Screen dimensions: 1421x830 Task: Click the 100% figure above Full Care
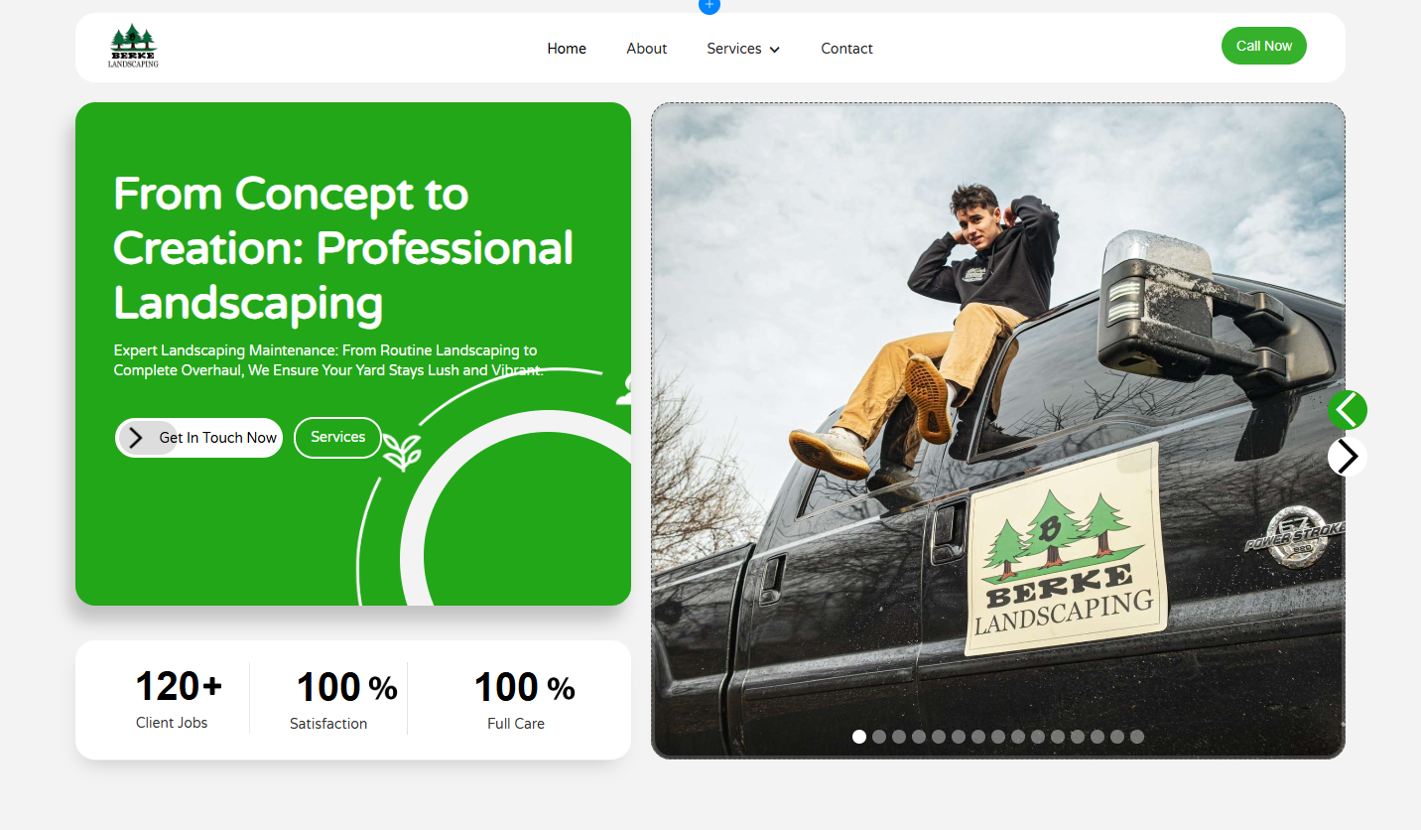click(x=524, y=687)
